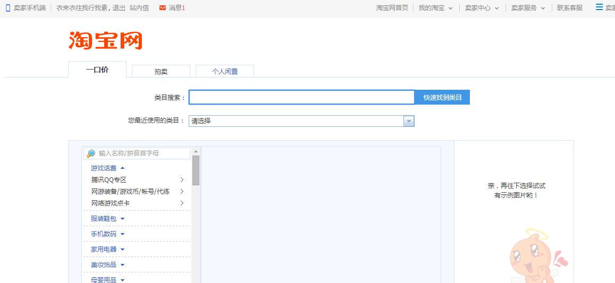Open the envelope message icon
The height and width of the screenshot is (283, 615).
pos(163,8)
